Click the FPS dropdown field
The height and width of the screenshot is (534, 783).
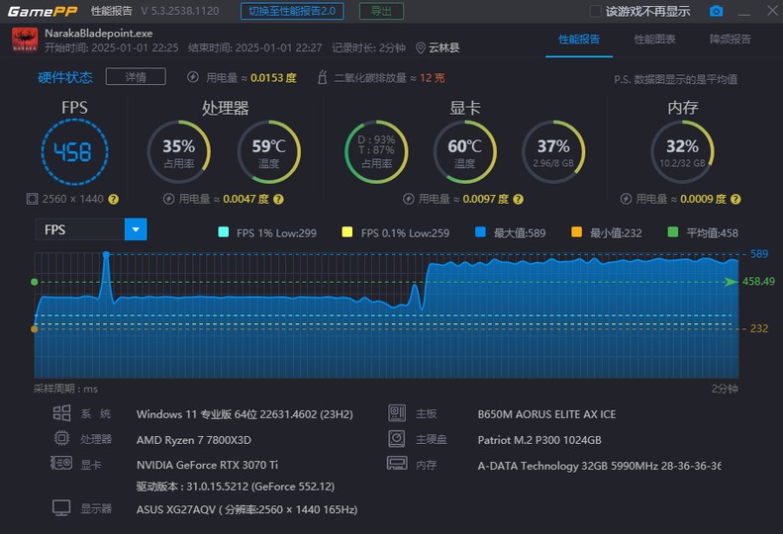(91, 229)
